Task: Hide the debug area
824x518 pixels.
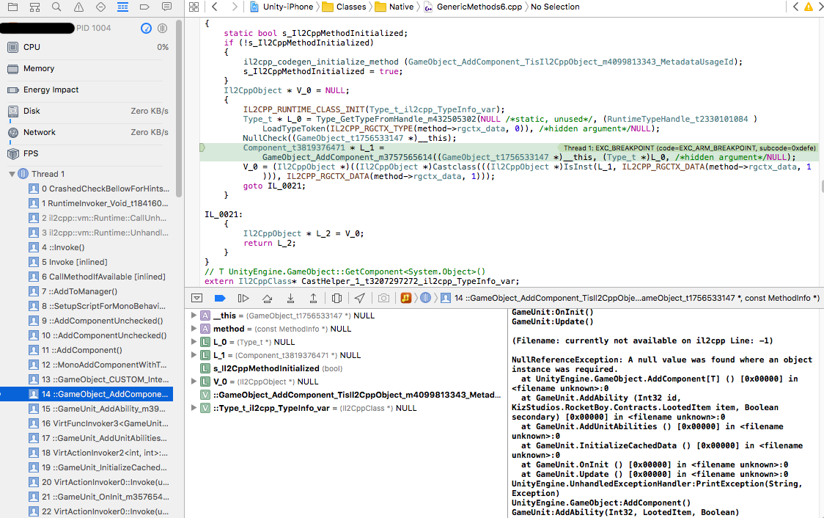Action: (197, 298)
